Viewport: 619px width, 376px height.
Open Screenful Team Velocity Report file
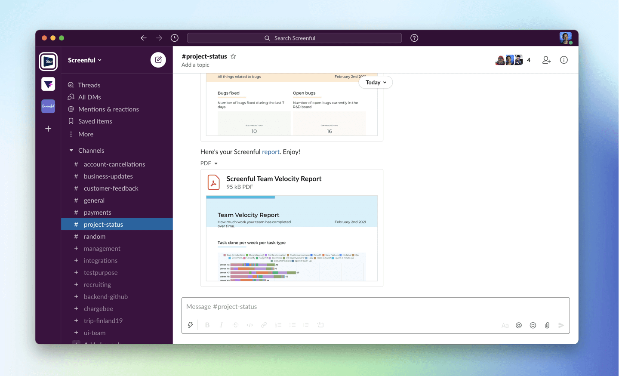pos(274,179)
